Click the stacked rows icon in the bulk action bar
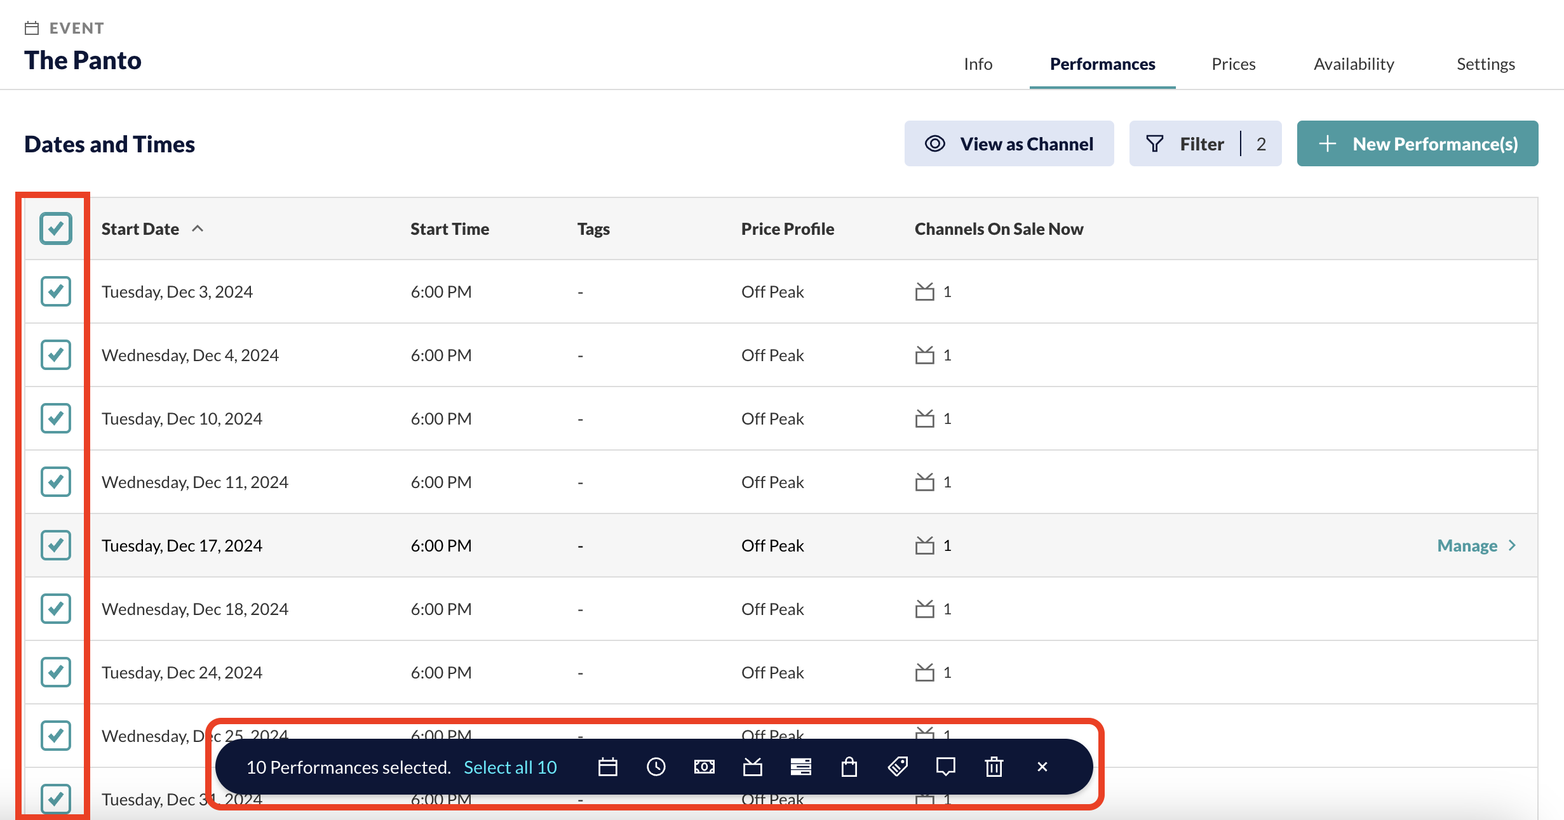The image size is (1564, 820). [x=801, y=767]
